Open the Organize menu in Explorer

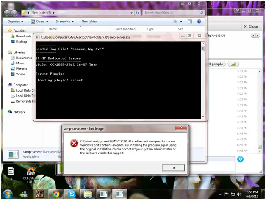15,22
